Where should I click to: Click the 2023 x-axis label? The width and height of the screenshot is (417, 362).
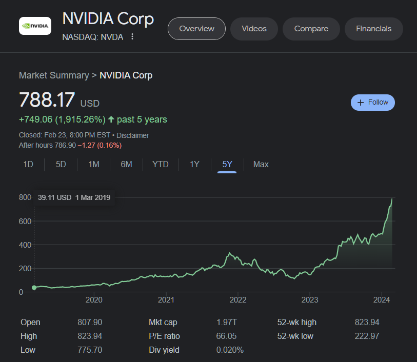(x=310, y=300)
